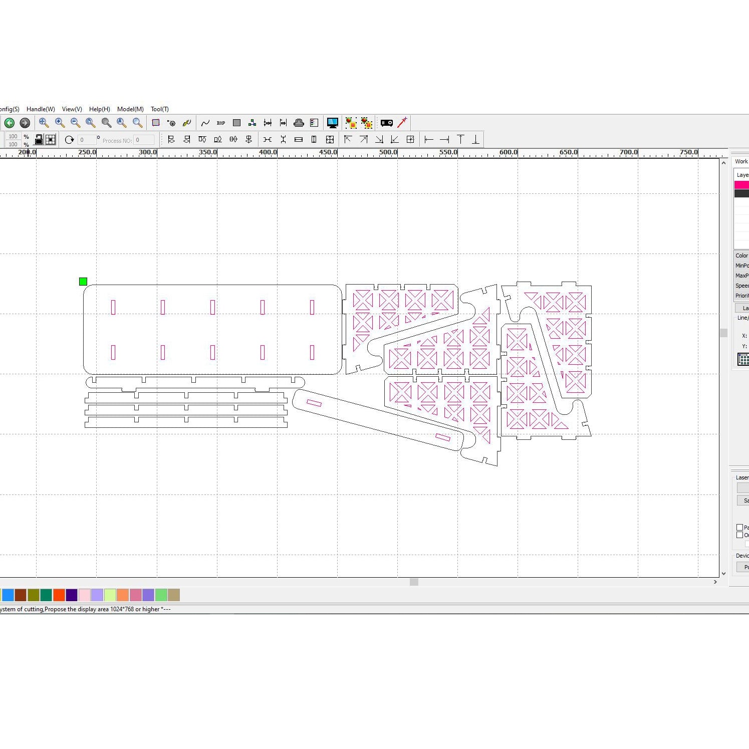Select the magenta layer row
The height and width of the screenshot is (749, 749).
tap(741, 185)
